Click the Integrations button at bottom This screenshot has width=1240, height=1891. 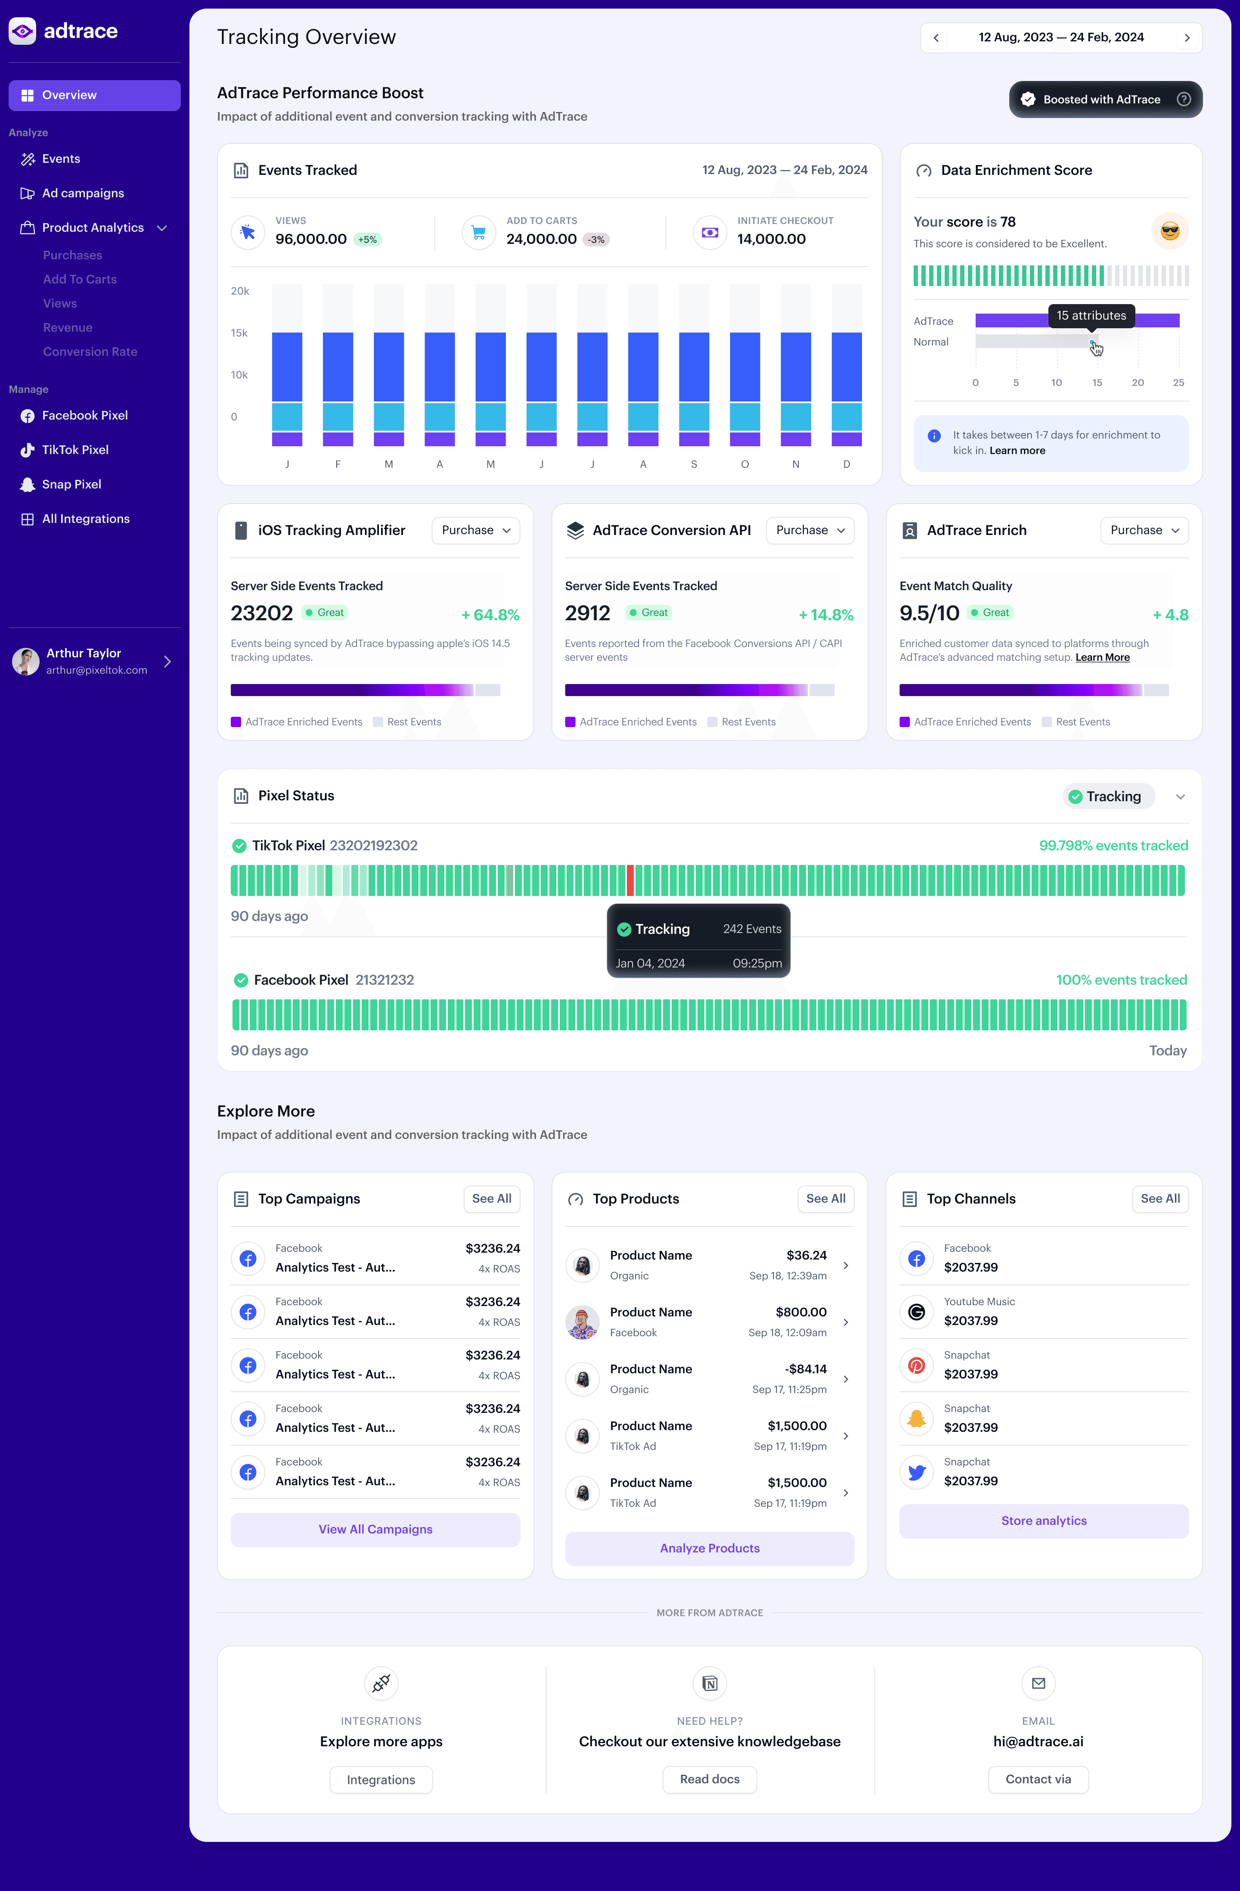[381, 1779]
